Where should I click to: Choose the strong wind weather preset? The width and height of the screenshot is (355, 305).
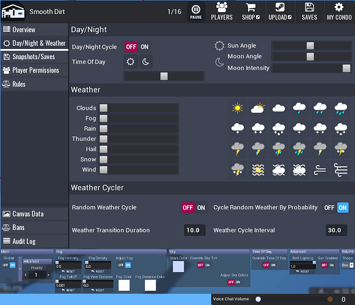[x=340, y=170]
